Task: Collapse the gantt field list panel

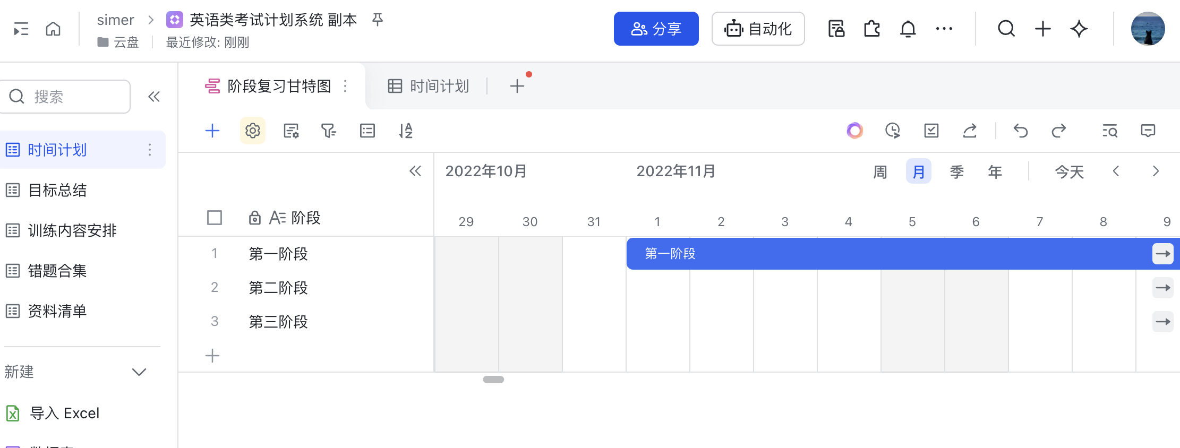Action: 415,171
